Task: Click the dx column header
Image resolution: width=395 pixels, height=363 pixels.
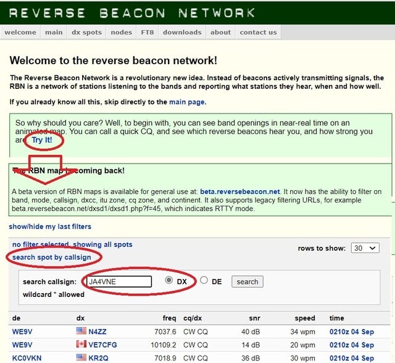Action: [x=80, y=318]
